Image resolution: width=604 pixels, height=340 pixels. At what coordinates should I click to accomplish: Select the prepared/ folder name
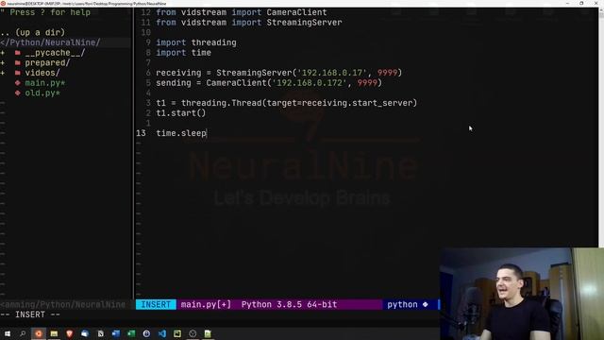pos(48,63)
